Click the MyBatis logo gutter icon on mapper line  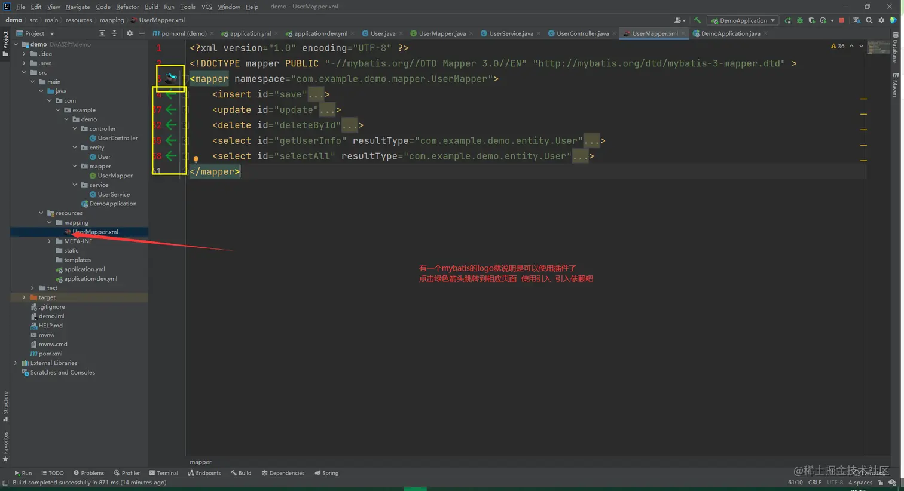tap(172, 77)
